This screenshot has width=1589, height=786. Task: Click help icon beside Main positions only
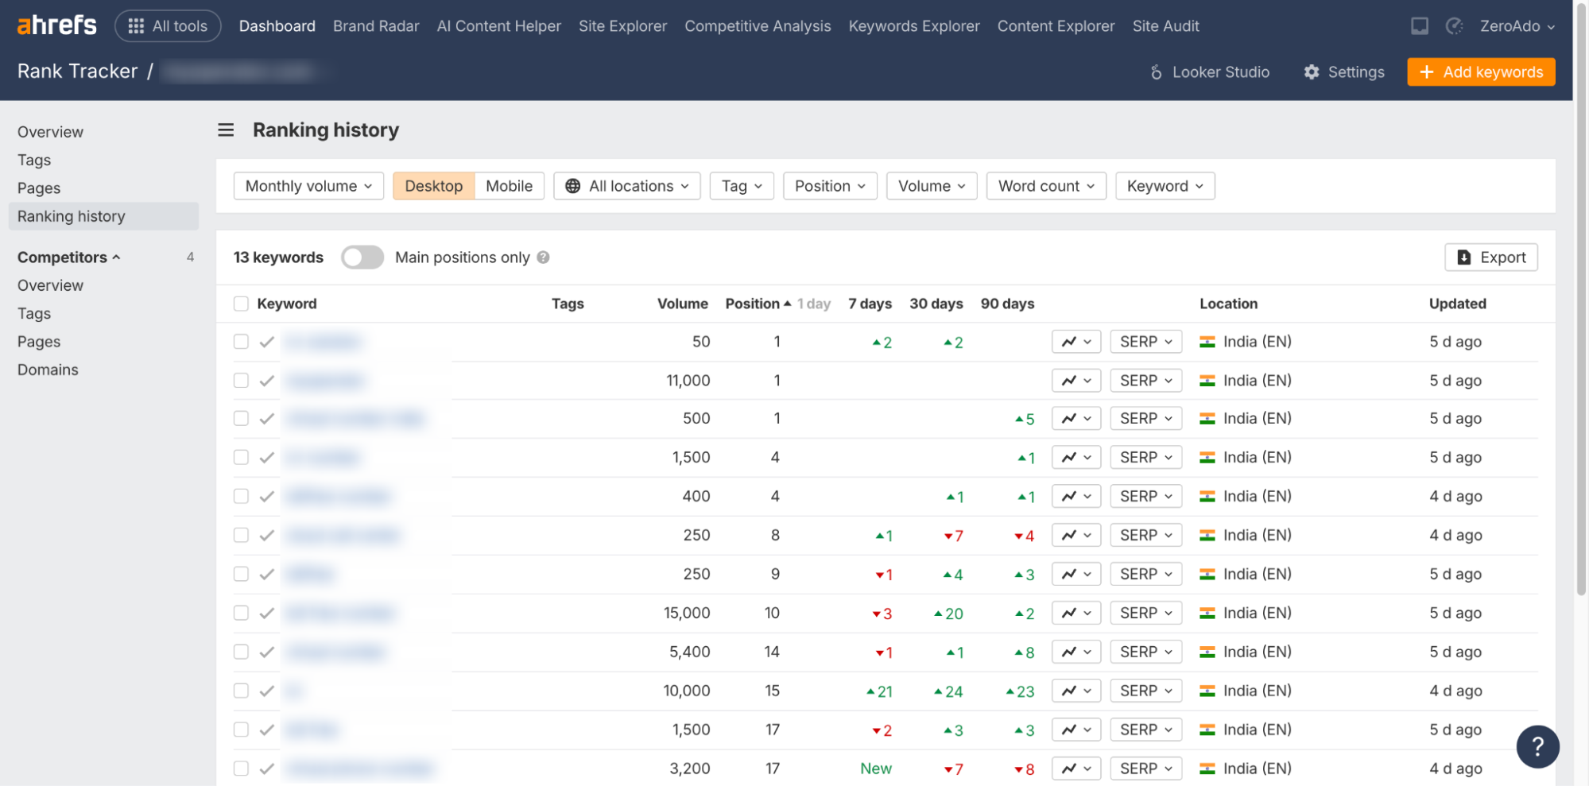coord(543,257)
